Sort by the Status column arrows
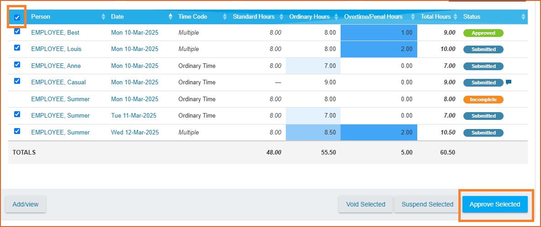Image resolution: width=541 pixels, height=227 pixels. pos(523,16)
